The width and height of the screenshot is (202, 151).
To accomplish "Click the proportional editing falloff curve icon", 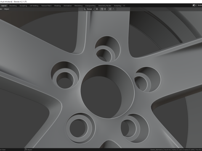I will (114, 9).
